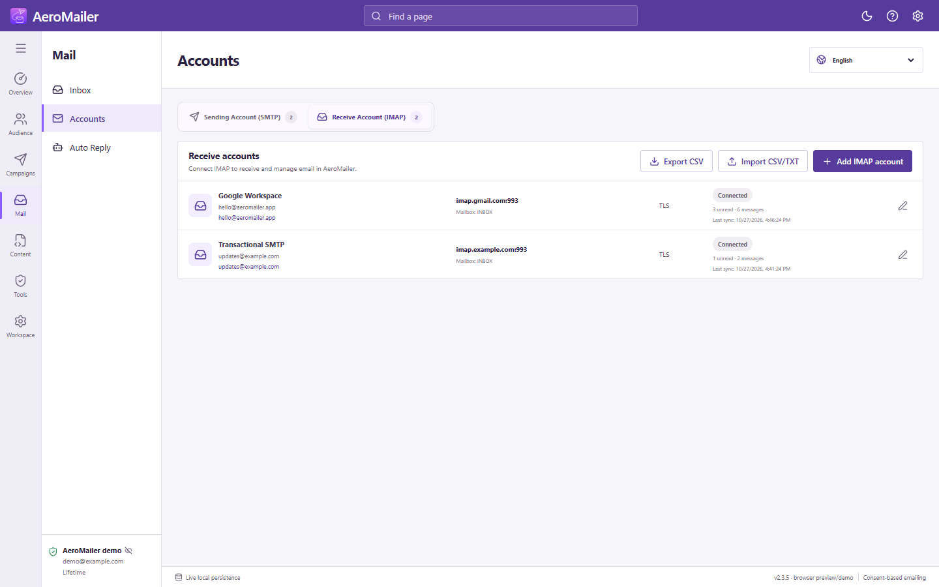Open settings gear in top bar
Image resolution: width=939 pixels, height=587 pixels.
click(917, 16)
